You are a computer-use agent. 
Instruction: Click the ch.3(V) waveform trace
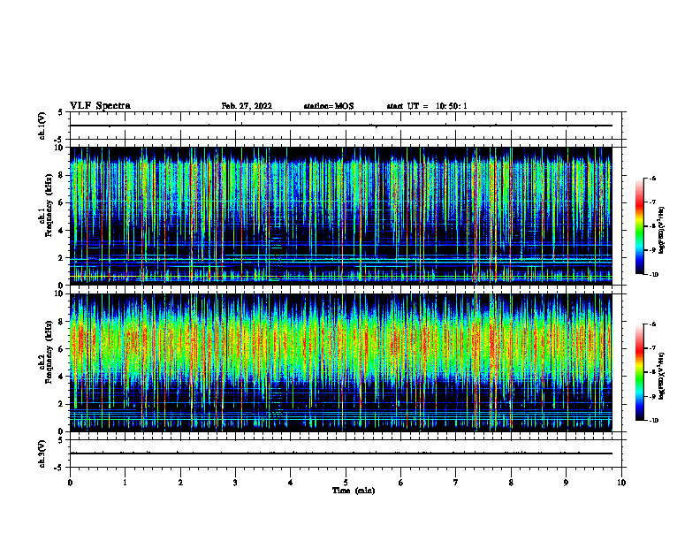[x=340, y=453]
